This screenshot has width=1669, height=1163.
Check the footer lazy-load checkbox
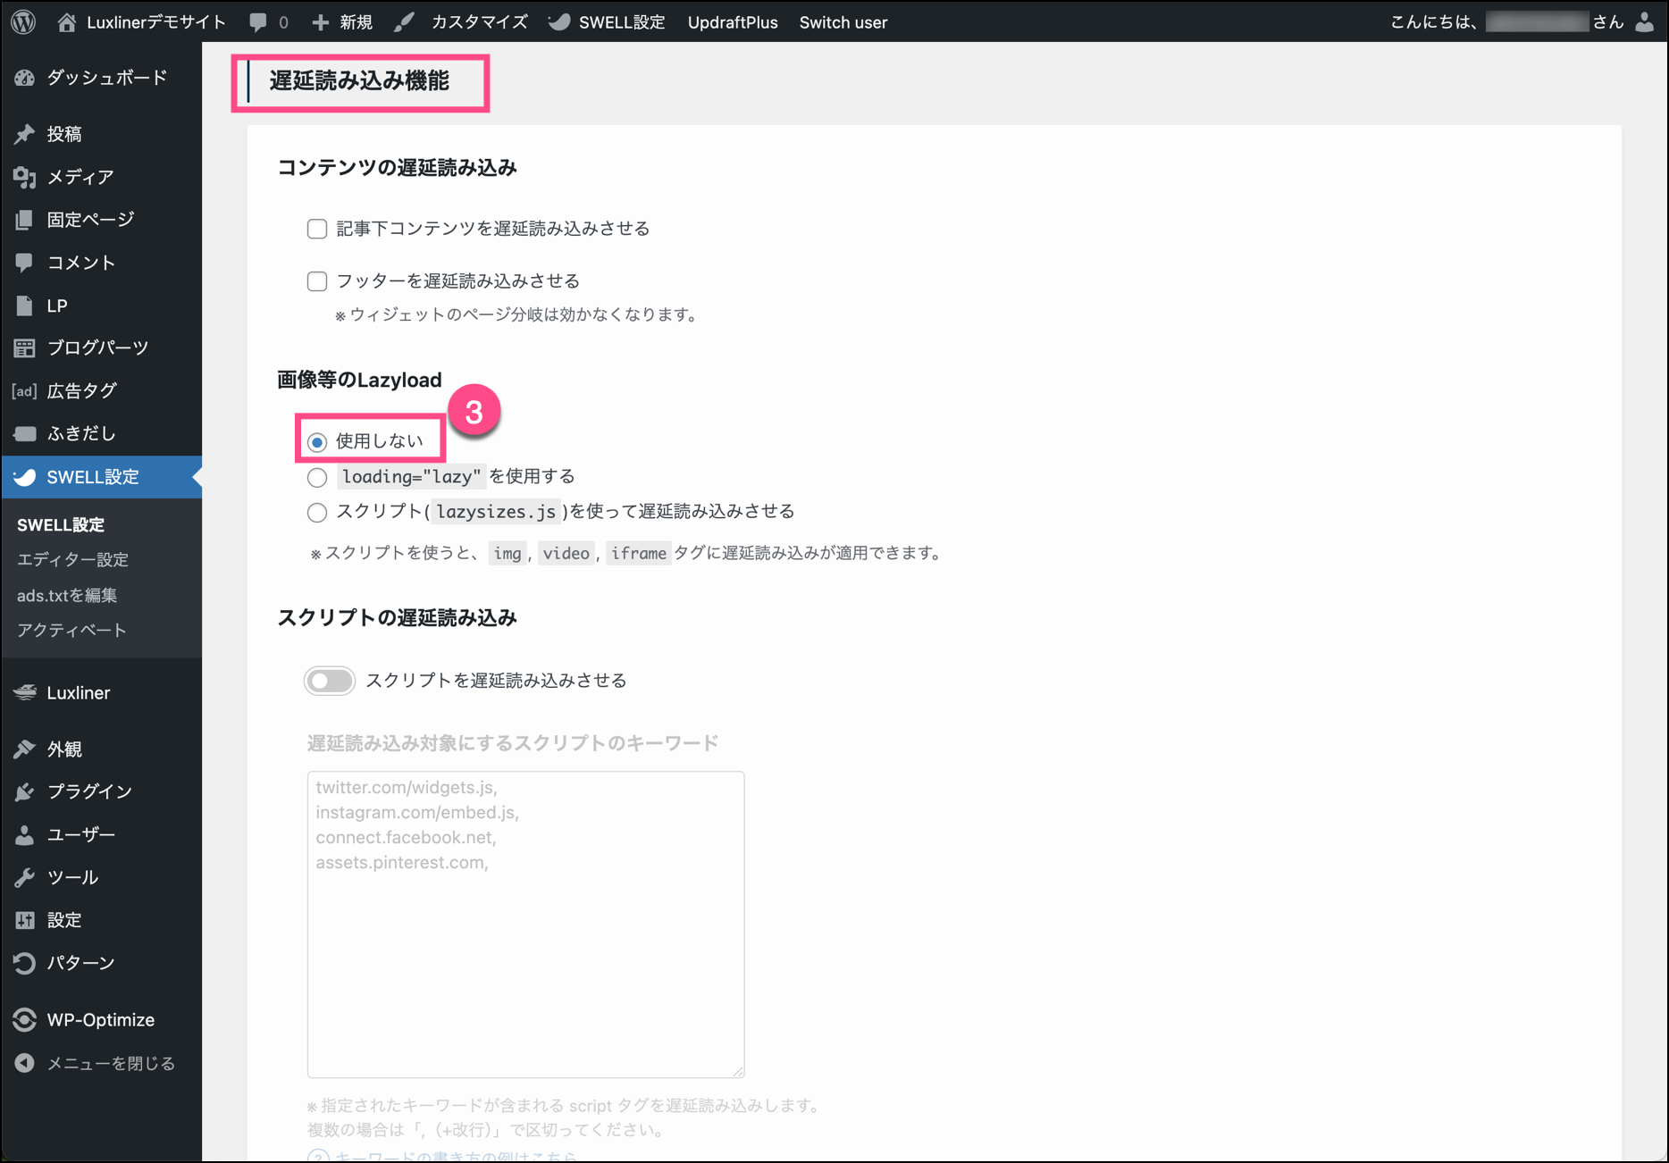pyautogui.click(x=317, y=281)
